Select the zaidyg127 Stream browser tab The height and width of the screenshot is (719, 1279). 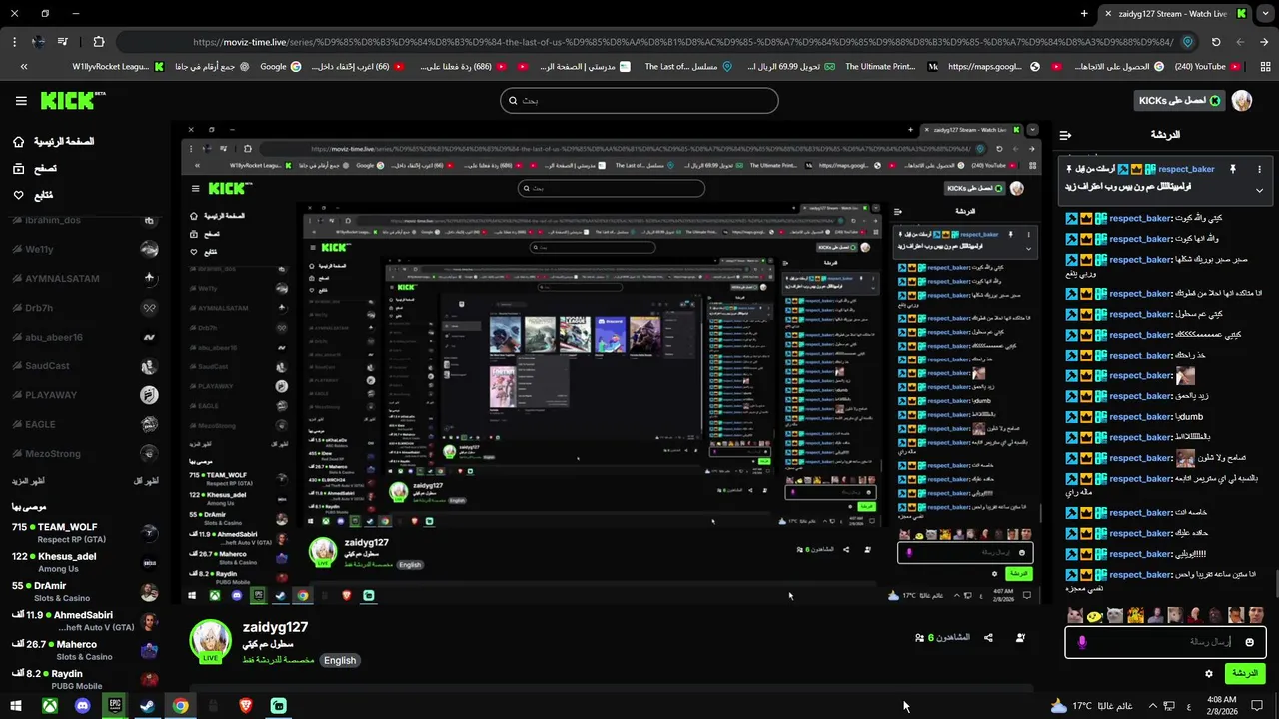pyautogui.click(x=1175, y=14)
